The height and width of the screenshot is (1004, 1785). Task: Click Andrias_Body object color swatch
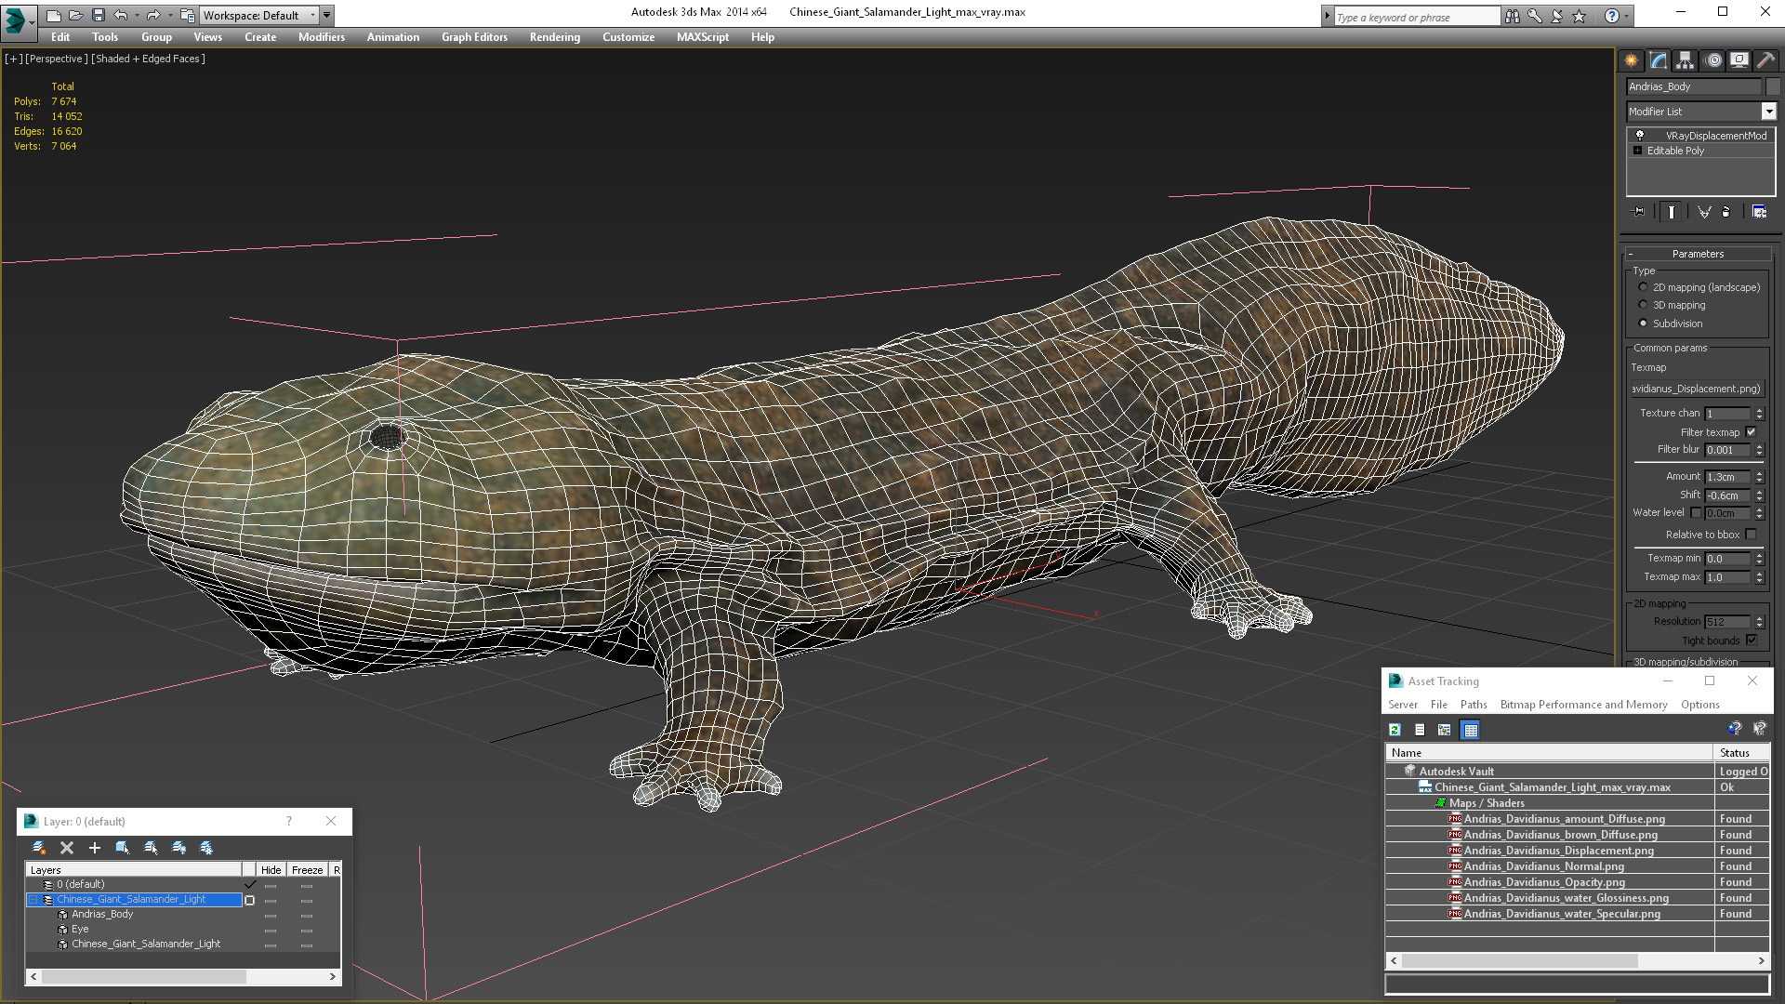[x=1772, y=86]
